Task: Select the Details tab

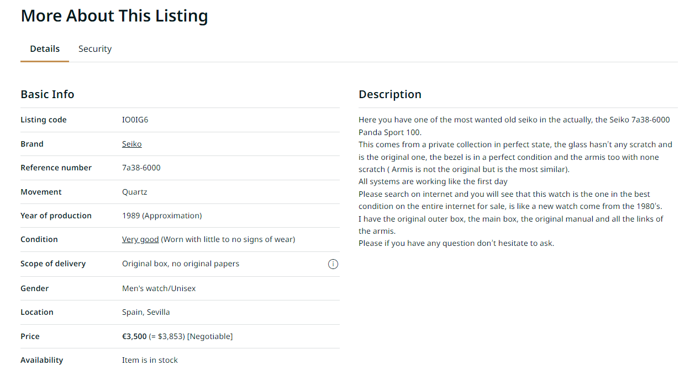Action: point(45,49)
